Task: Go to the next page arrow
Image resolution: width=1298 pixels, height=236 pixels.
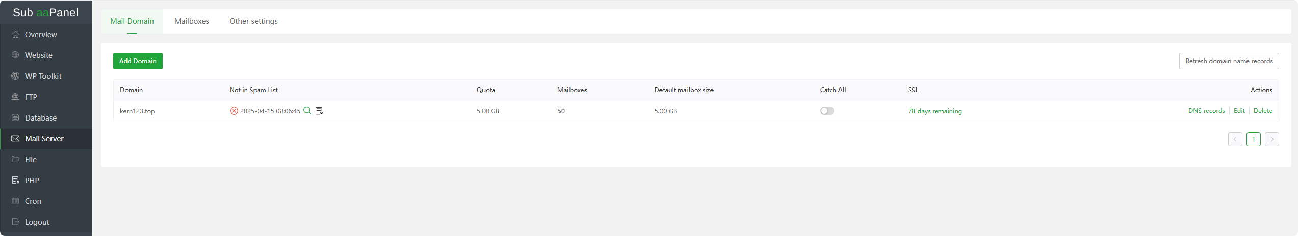Action: pos(1271,139)
